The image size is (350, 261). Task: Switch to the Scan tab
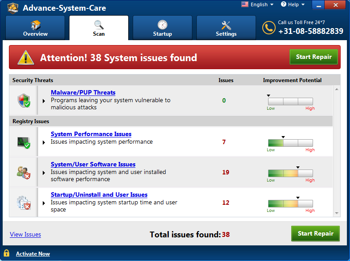point(99,28)
